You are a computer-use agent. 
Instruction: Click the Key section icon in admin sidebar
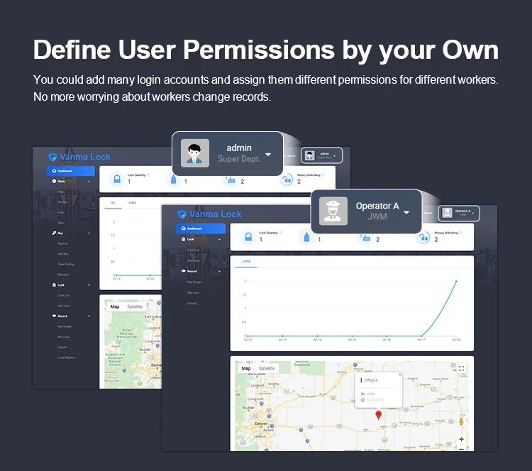coord(54,233)
